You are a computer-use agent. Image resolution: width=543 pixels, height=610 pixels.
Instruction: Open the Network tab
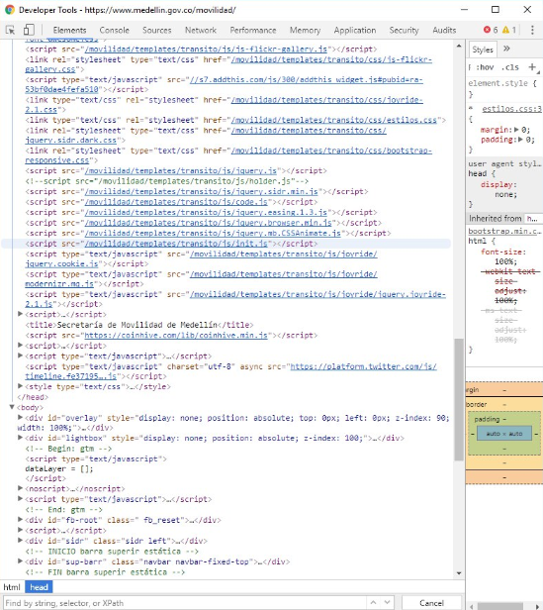coord(201,30)
